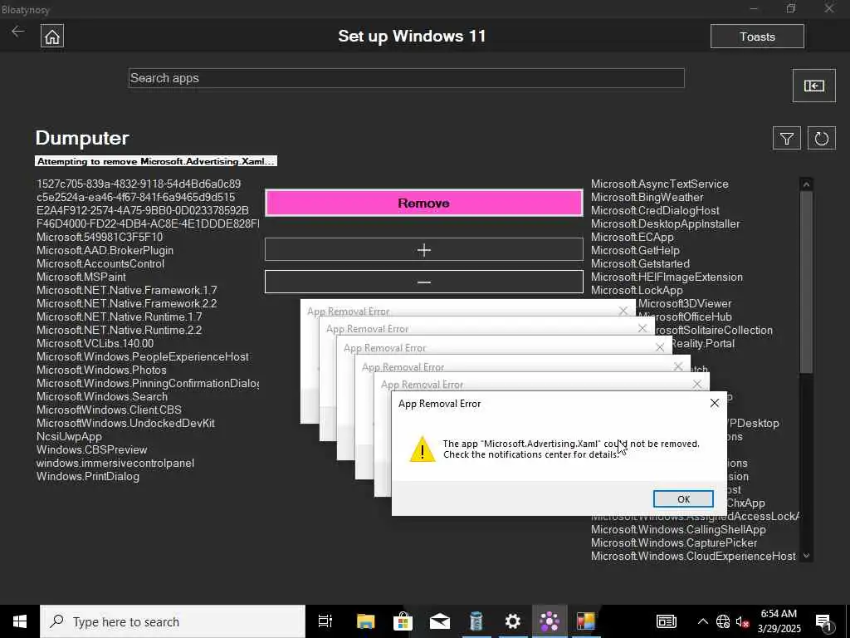Viewport: 850px width, 638px height.
Task: Open Mail app from the taskbar
Action: tap(440, 621)
